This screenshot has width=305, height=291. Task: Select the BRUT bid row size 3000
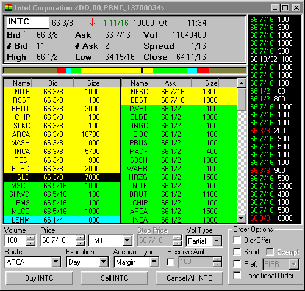click(x=62, y=109)
